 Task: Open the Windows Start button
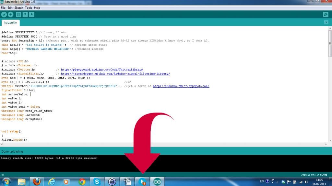(6, 182)
